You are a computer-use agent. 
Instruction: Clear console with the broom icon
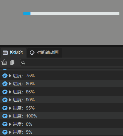[x=4, y=62]
